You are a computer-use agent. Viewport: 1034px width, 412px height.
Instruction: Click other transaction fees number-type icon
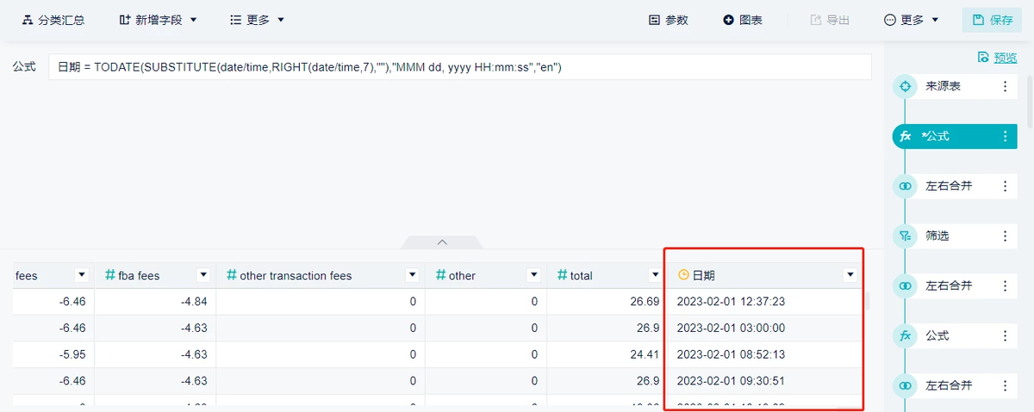click(231, 275)
